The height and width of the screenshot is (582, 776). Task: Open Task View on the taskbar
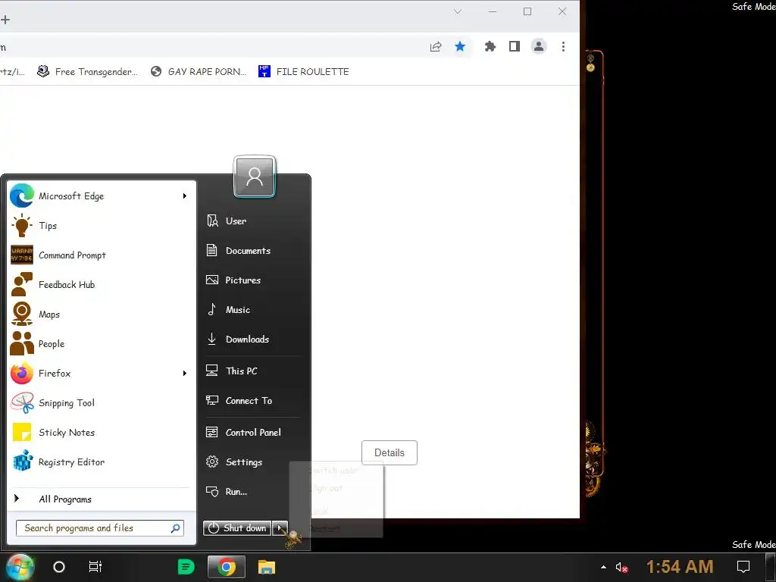pos(95,567)
